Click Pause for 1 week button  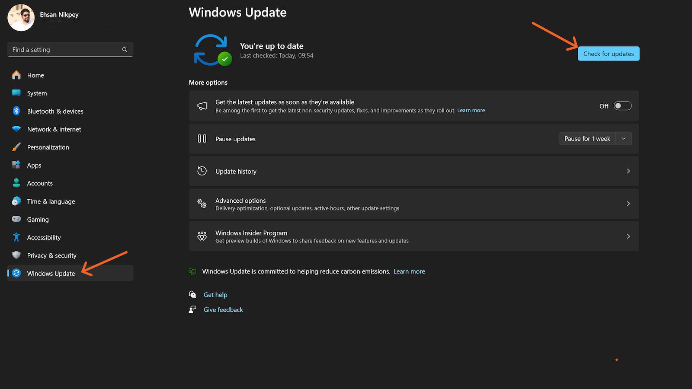click(587, 139)
